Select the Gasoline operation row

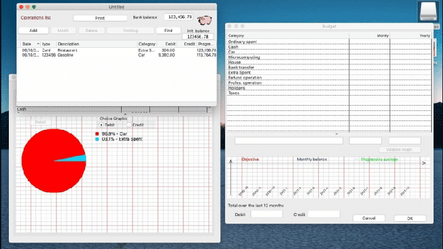click(66, 55)
